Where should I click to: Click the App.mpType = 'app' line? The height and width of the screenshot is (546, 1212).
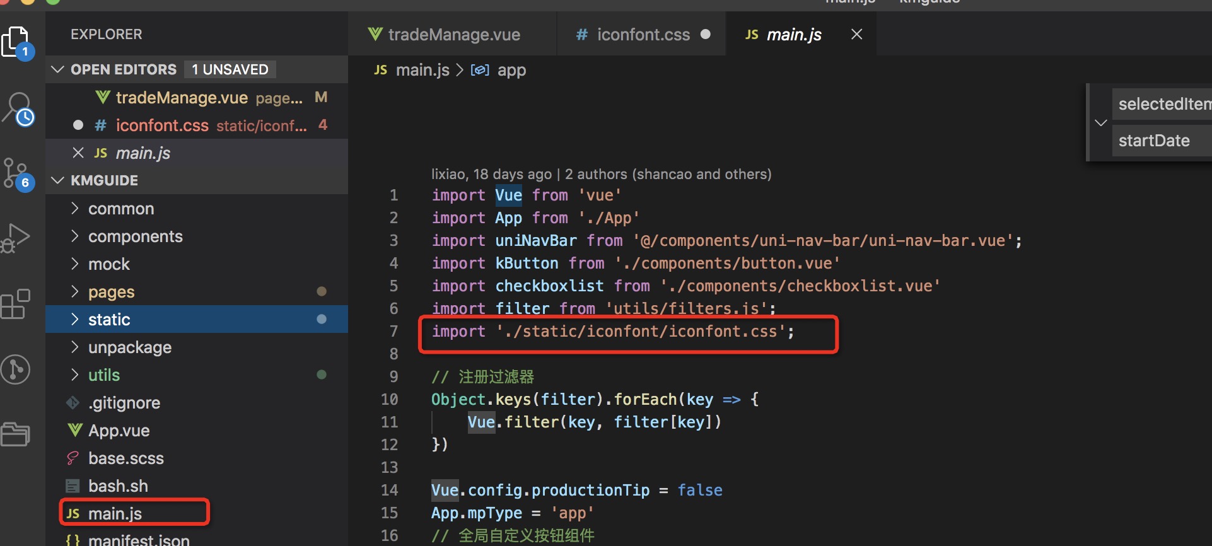click(512, 513)
